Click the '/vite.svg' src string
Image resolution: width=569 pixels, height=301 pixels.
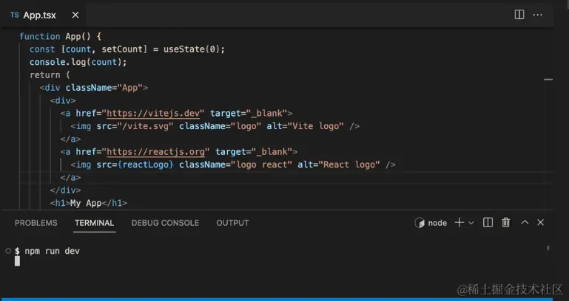(145, 126)
